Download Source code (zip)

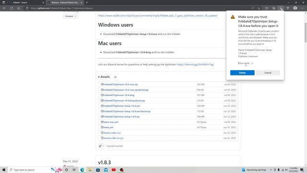[x=112, y=133]
